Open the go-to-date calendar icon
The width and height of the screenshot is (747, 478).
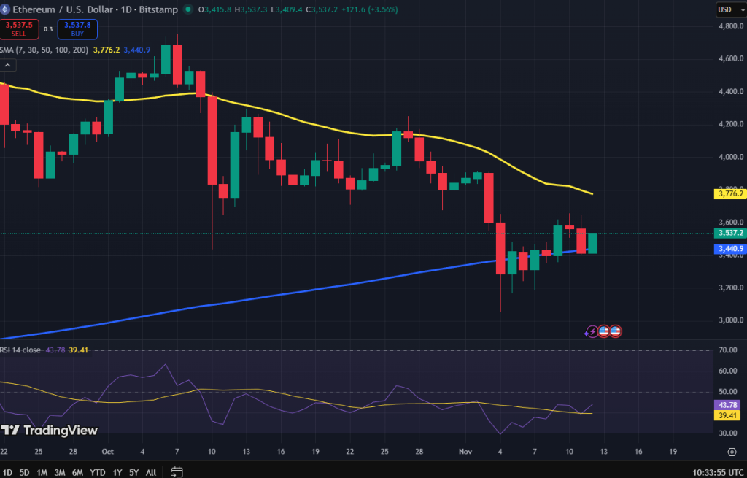pos(176,473)
